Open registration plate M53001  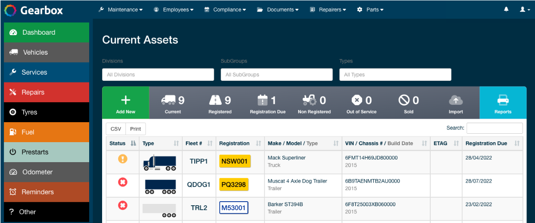point(234,208)
